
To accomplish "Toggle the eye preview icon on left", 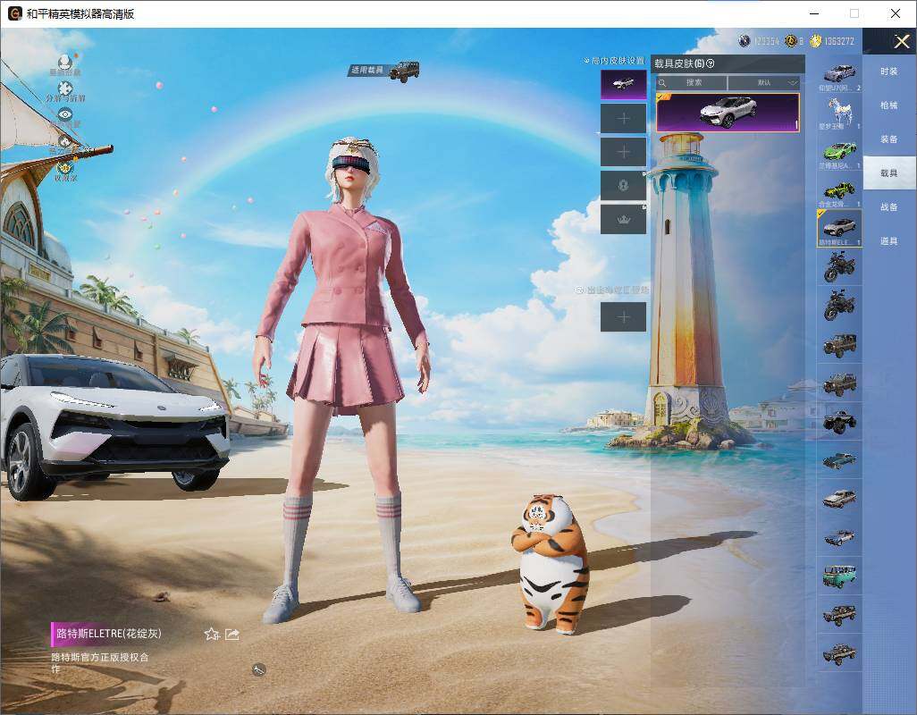I will [65, 114].
